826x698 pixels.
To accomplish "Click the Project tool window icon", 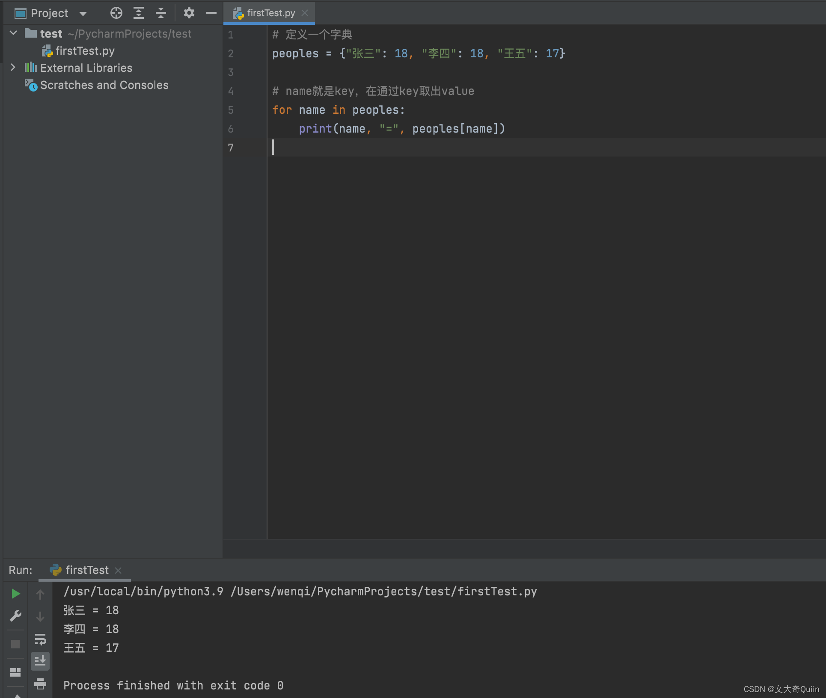I will click(20, 13).
